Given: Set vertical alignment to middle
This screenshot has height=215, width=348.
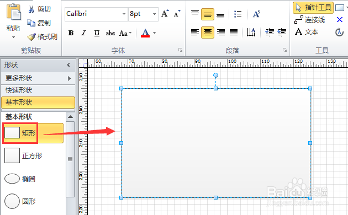Looking at the screenshot, I should point(208,14).
